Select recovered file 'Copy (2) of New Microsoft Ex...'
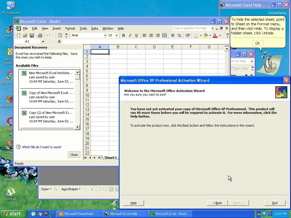Viewport: 291px width, 218px height. coord(47,117)
